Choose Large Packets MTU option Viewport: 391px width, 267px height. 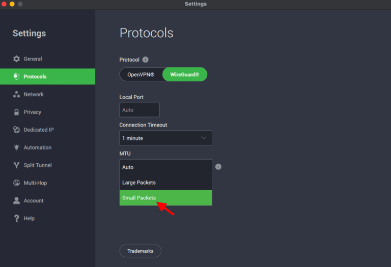click(x=165, y=183)
